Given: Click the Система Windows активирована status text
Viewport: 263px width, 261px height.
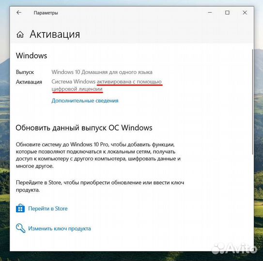Looking at the screenshot, I should pyautogui.click(x=107, y=85).
